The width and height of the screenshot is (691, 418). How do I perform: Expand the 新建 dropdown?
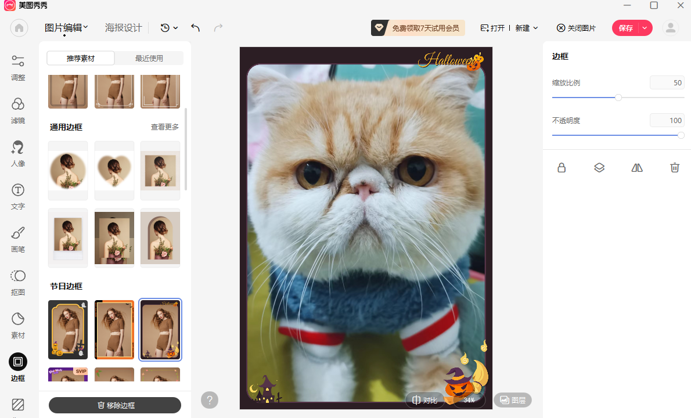(526, 28)
